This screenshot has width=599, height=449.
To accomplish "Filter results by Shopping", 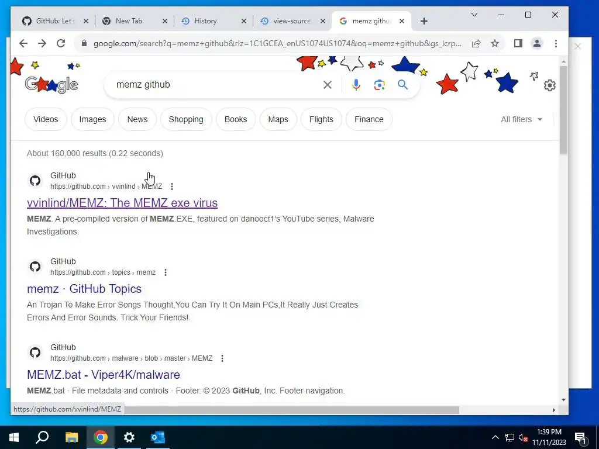I will 186,119.
